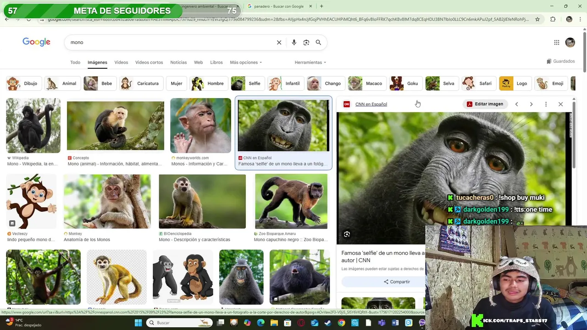Click the Compartir button

pos(397,282)
